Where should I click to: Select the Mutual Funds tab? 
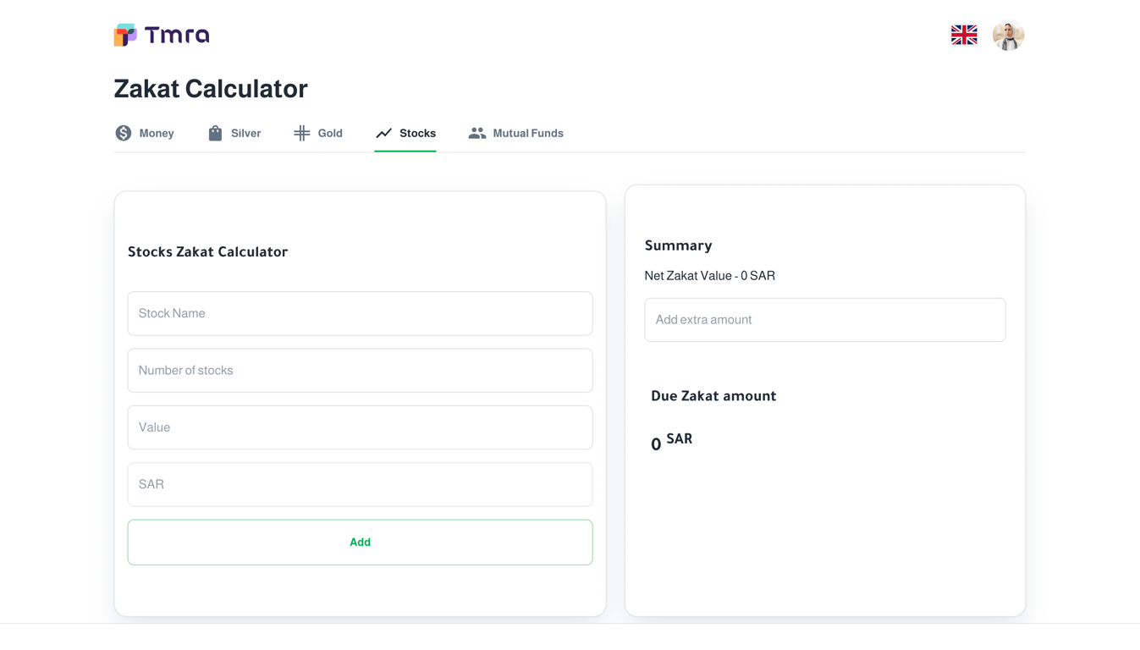[527, 133]
